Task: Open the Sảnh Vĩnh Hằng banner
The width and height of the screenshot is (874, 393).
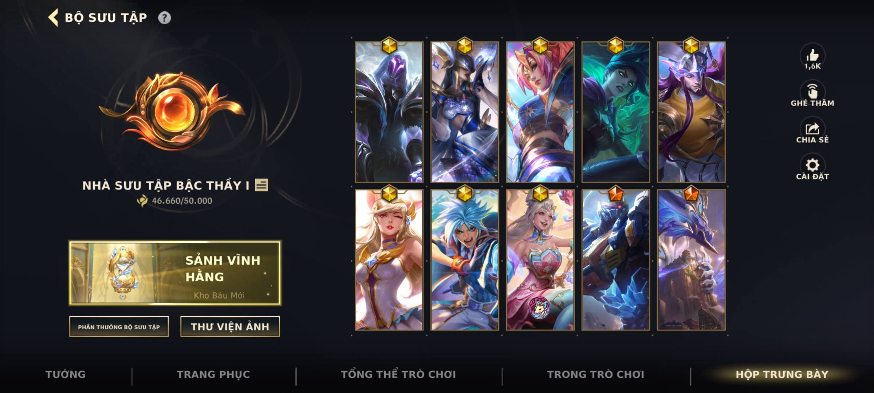Action: [x=175, y=273]
